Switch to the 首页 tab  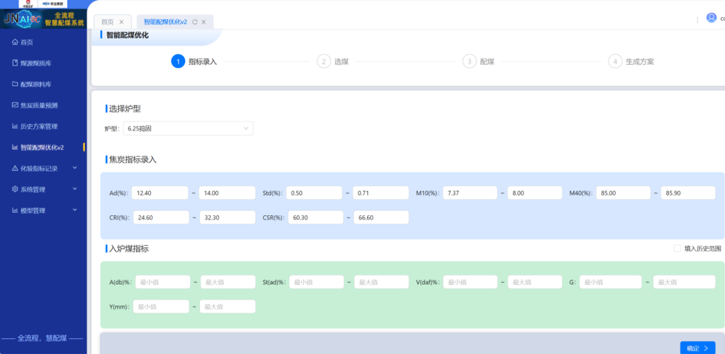[107, 22]
